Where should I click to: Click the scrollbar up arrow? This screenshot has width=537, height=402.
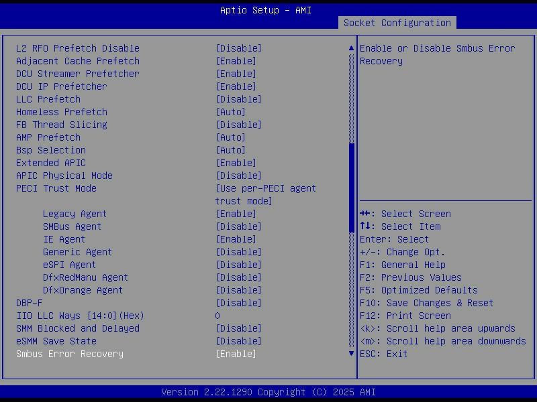(351, 48)
